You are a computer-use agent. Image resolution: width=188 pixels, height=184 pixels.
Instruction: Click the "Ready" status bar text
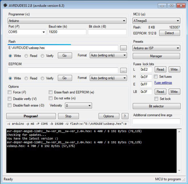[x=8, y=179]
